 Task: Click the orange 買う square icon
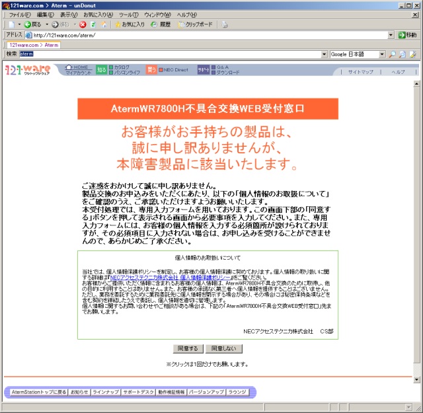point(151,70)
